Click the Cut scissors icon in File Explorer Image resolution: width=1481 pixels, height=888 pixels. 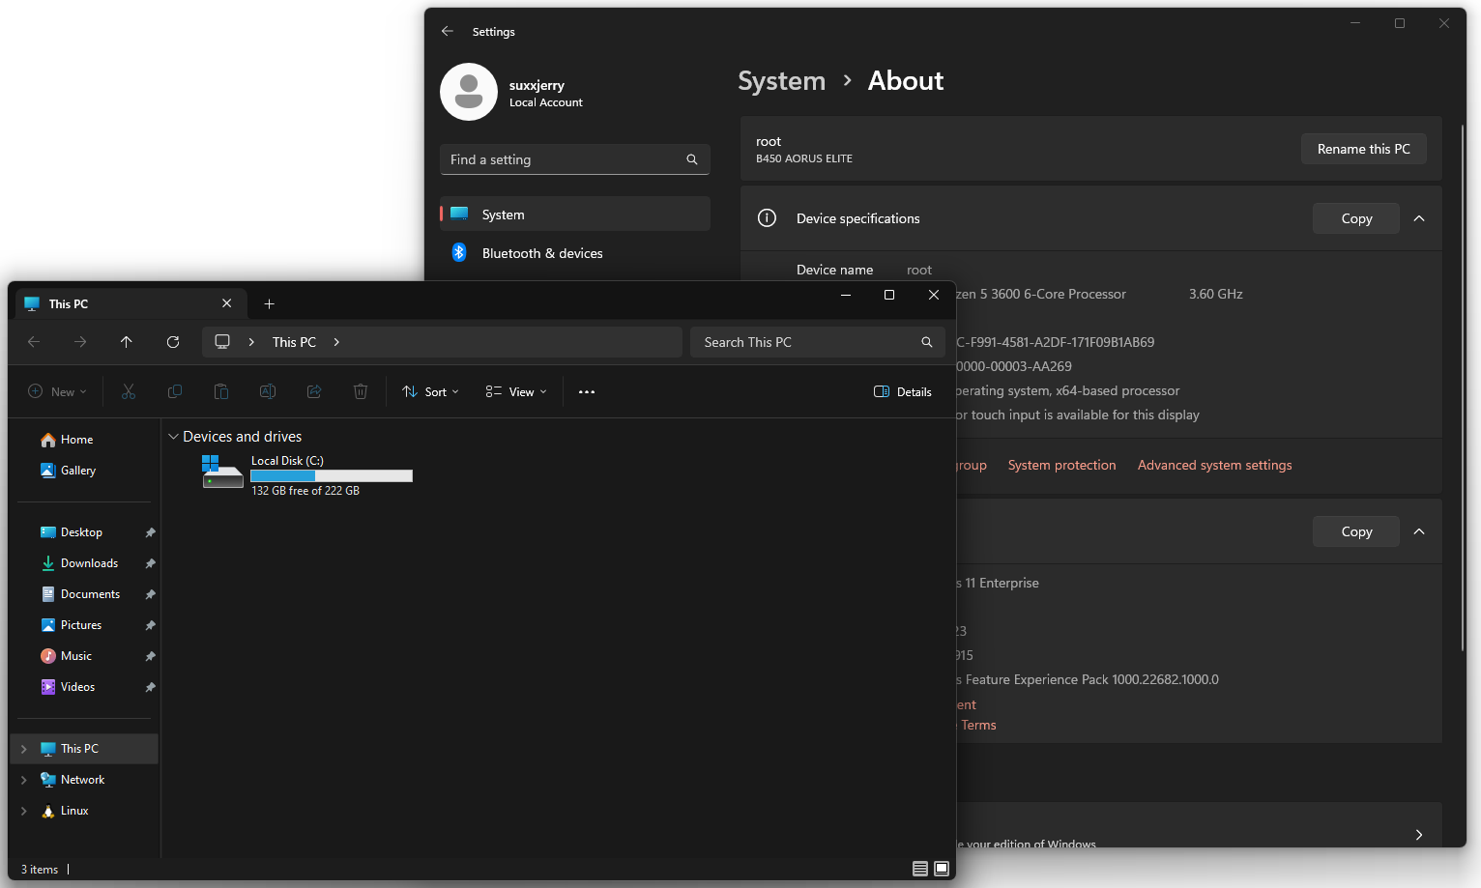pyautogui.click(x=129, y=391)
